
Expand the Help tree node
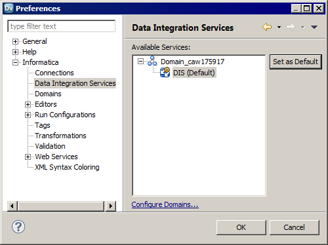[x=15, y=52]
